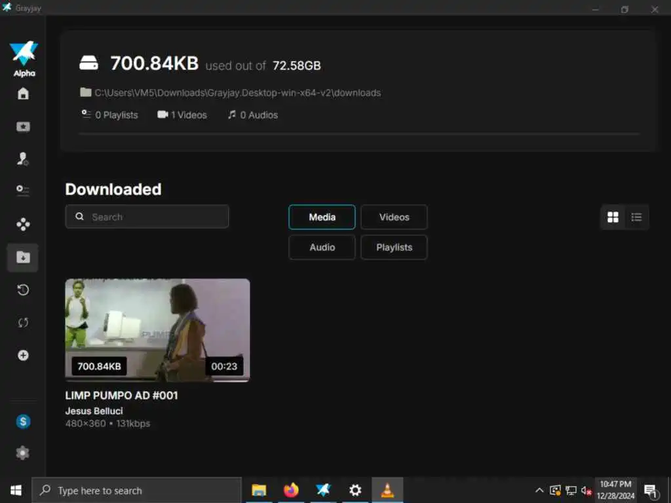The width and height of the screenshot is (671, 503).
Task: Click the 72.58GB total storage value
Action: tap(297, 65)
